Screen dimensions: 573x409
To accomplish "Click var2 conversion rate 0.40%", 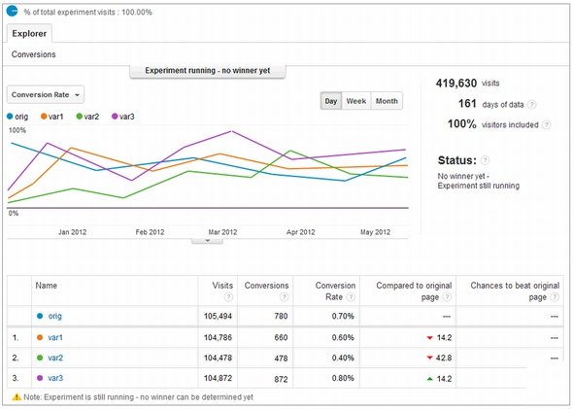I will click(x=343, y=358).
